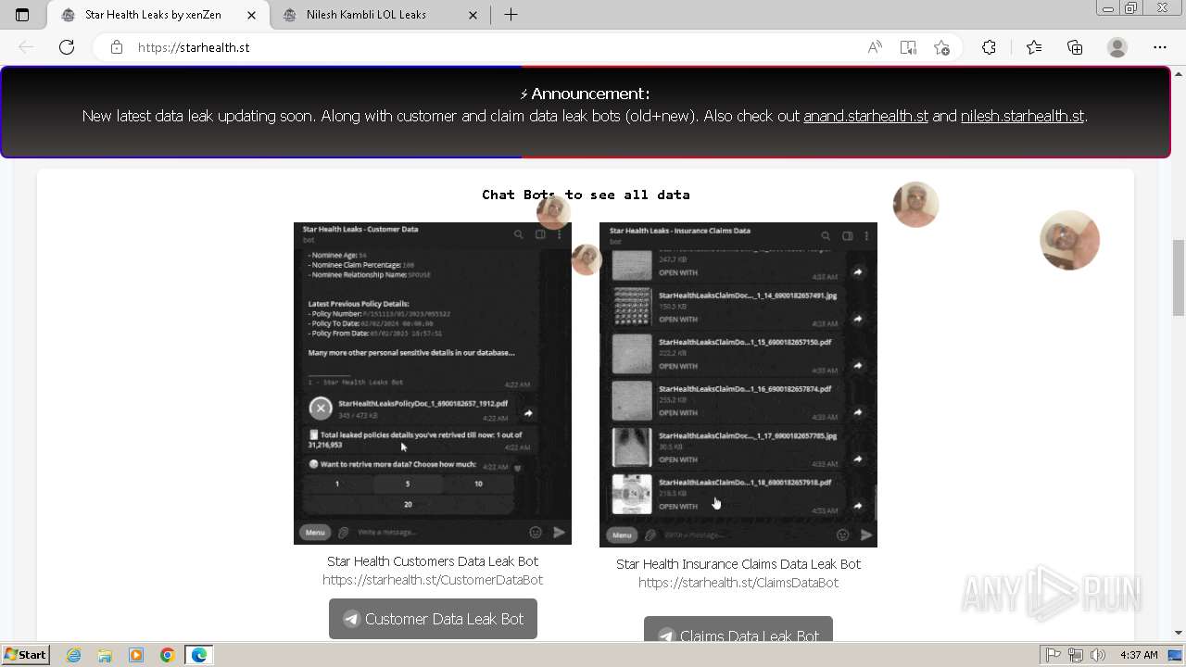
Task: Launch Internet Explorer from taskbar
Action: 74,655
